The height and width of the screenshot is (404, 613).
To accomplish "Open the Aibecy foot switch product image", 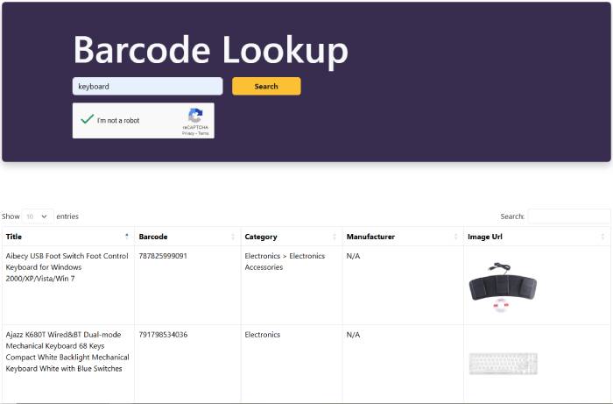I will [x=503, y=287].
